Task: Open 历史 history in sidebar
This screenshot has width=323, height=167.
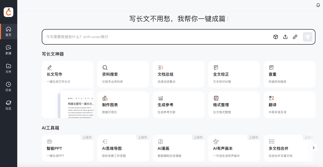Action: pos(8,87)
